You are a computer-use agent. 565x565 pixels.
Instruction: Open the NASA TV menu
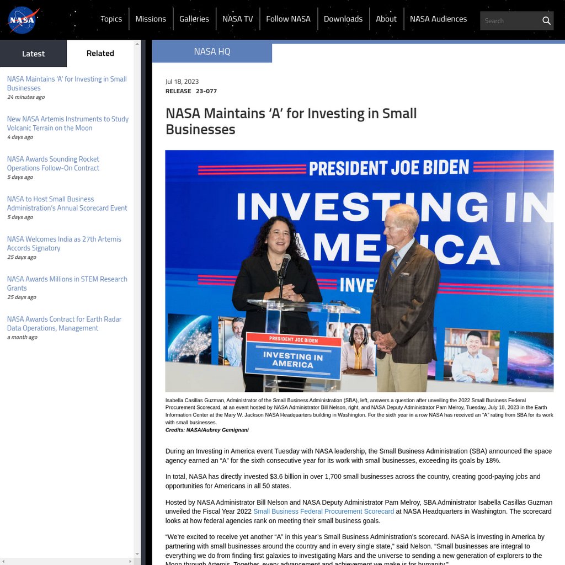237,19
